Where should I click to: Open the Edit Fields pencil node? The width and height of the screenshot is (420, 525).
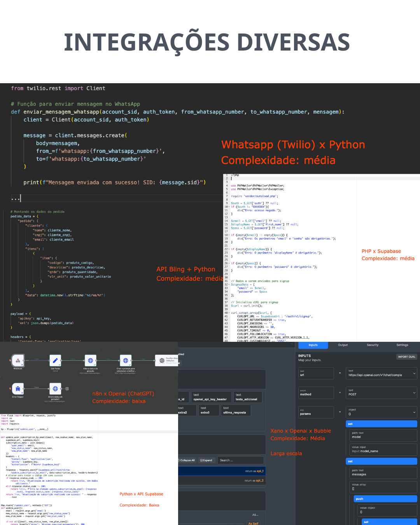(x=55, y=360)
